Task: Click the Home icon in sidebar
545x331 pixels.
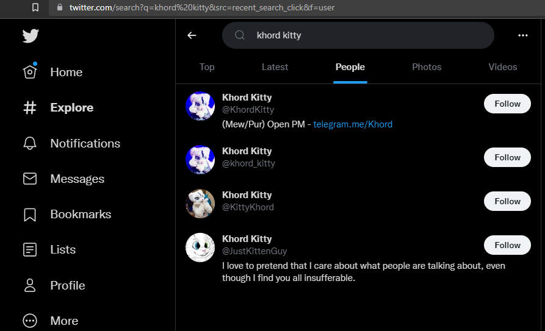Action: 30,71
